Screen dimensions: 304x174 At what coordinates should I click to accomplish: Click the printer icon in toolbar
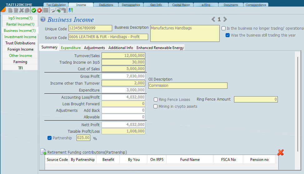pyautogui.click(x=52, y=10)
